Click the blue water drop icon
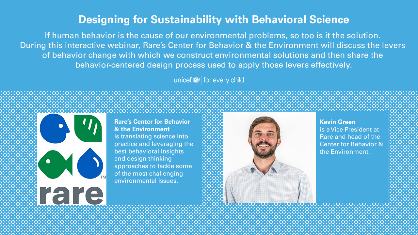Screen dimensions: 418x235 [90, 163]
